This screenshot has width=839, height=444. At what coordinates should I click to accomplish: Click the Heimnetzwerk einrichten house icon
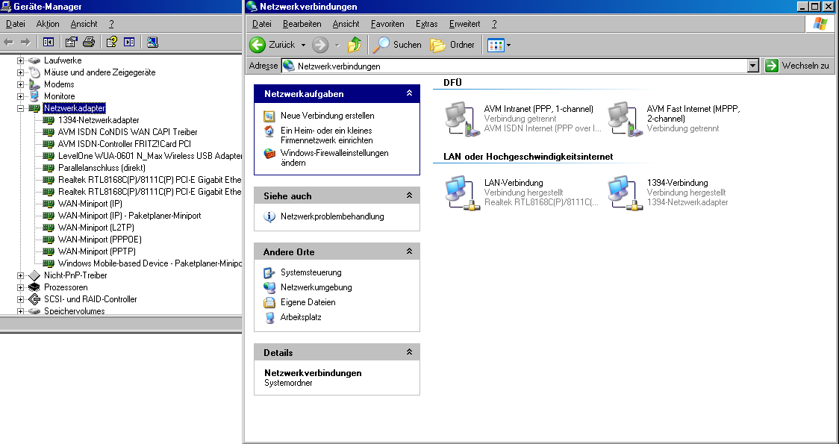pyautogui.click(x=269, y=131)
